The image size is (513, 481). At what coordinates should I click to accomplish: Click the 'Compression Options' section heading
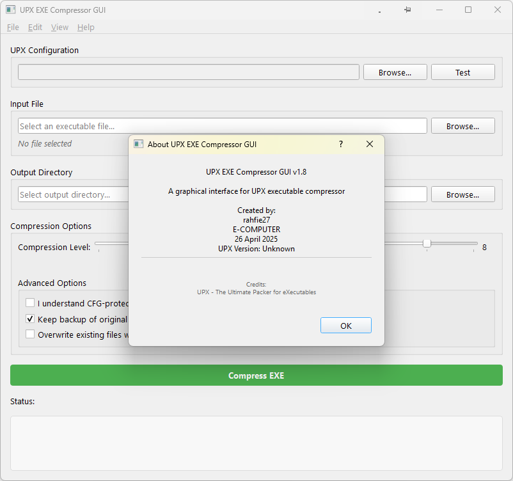(51, 226)
